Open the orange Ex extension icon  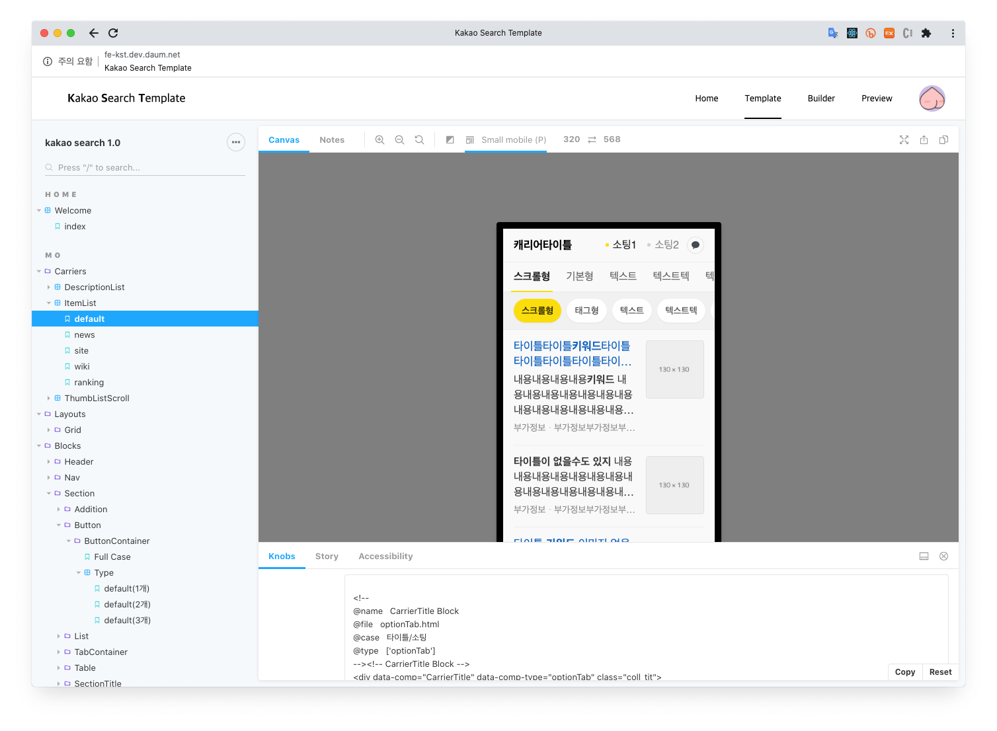889,33
